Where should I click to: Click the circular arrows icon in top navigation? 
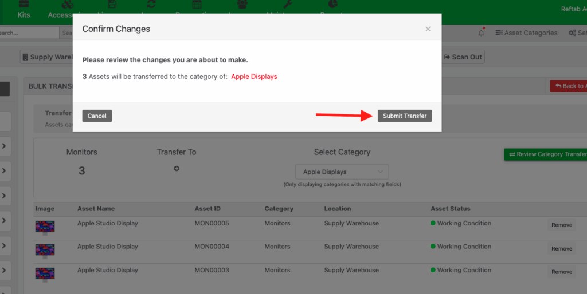(151, 4)
